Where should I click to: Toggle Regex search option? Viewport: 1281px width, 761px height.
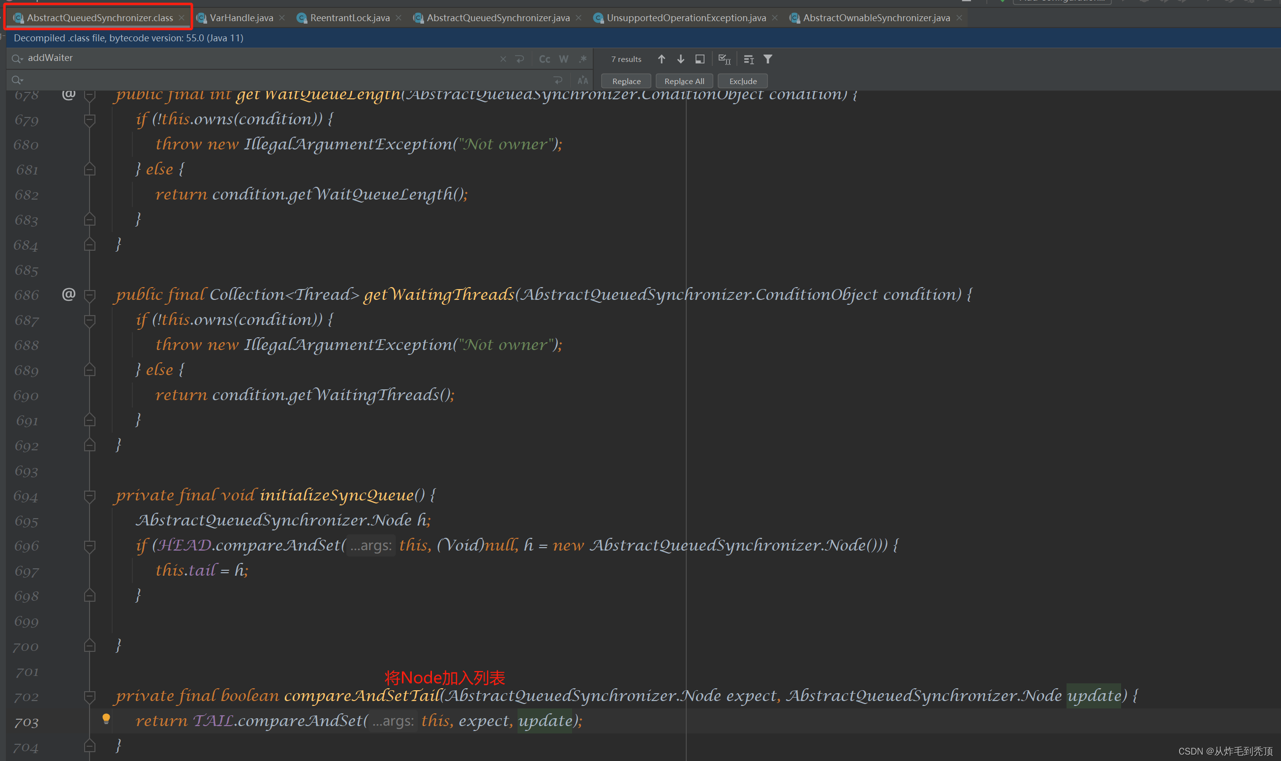click(x=583, y=59)
